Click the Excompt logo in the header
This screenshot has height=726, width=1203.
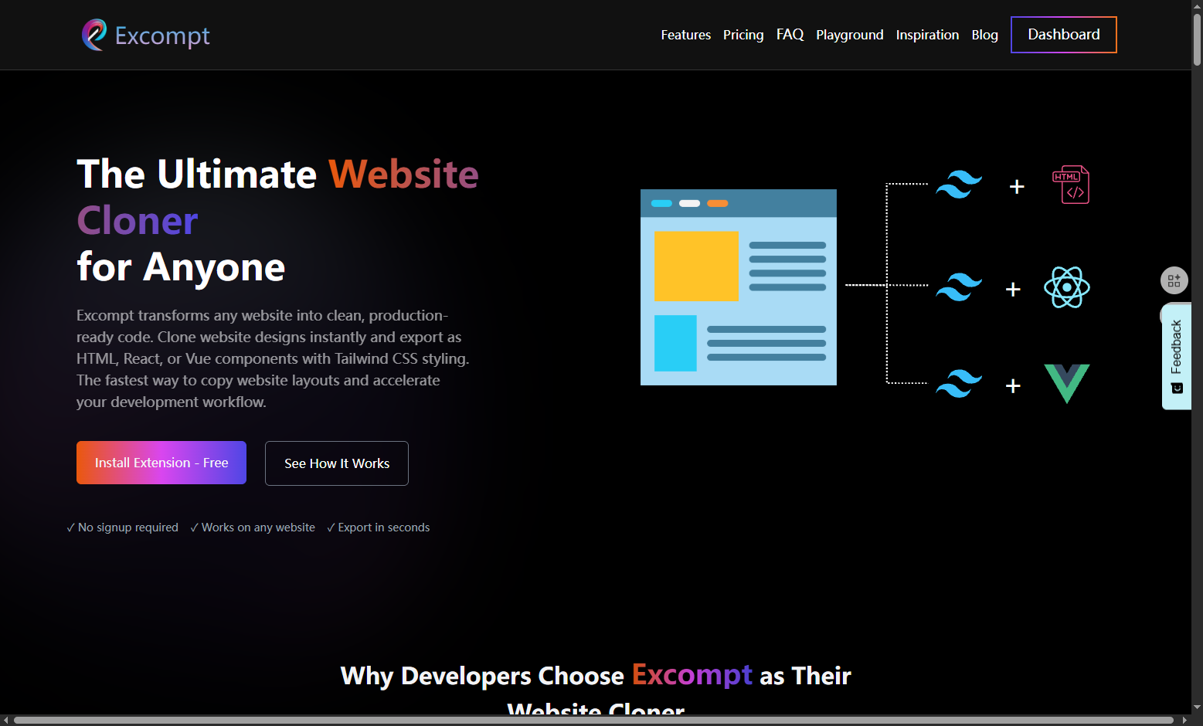[146, 36]
